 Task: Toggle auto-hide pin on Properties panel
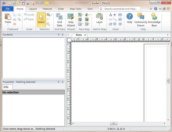click(58, 82)
